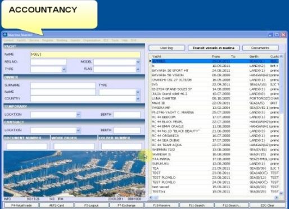Viewport: 289px width, 209px height.
Task: Open the Organisation menu
Action: click(x=92, y=40)
